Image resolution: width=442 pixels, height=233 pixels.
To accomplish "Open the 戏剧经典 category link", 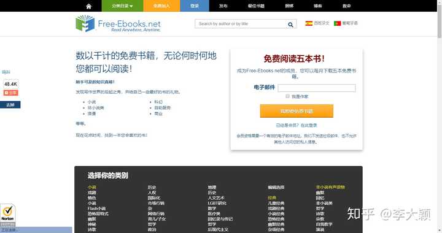I will [276, 208].
